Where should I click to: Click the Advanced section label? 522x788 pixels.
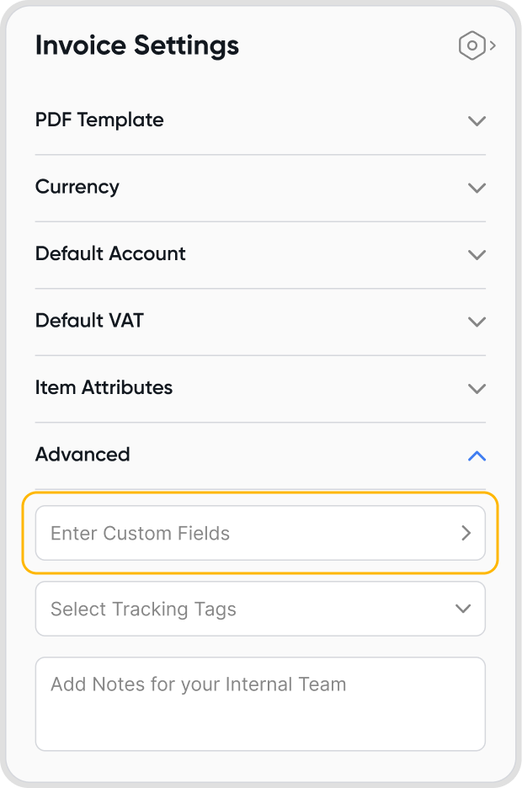point(83,455)
